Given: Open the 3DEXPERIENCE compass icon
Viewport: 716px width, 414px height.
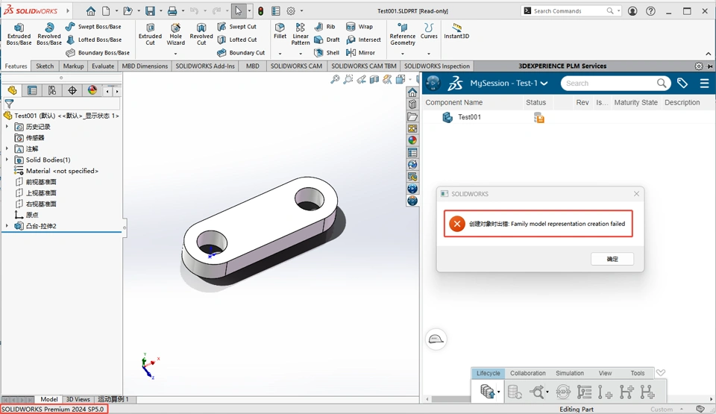Looking at the screenshot, I should point(433,83).
